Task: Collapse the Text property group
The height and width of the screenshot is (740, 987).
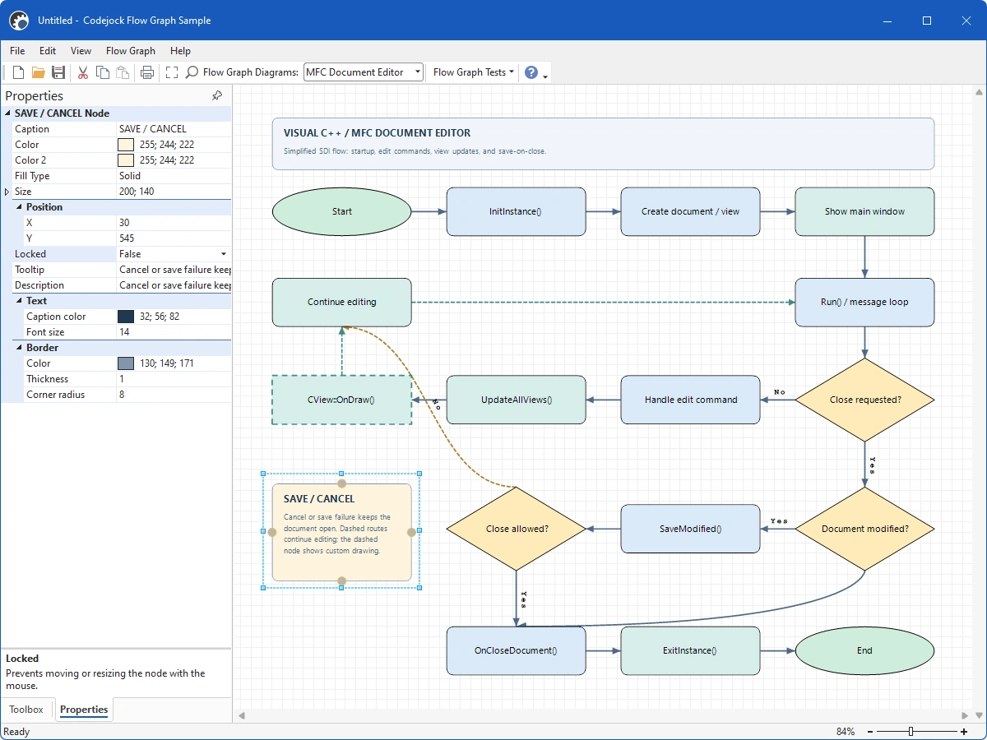Action: click(20, 301)
